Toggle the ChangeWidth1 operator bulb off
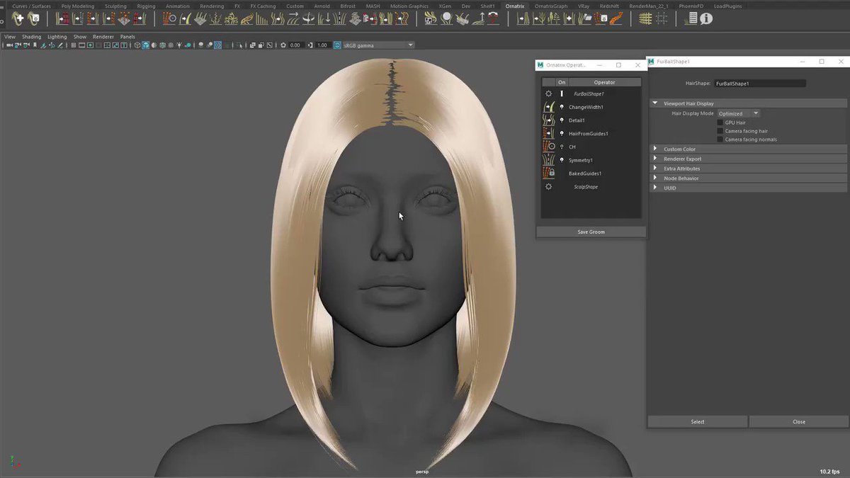850x478 pixels. [x=562, y=107]
